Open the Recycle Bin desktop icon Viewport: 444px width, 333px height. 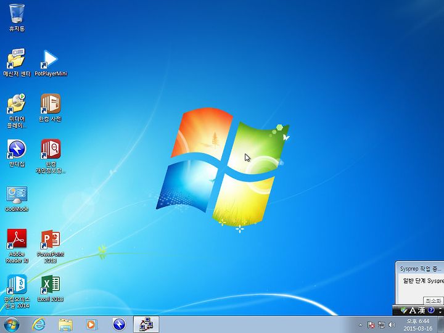click(x=17, y=17)
